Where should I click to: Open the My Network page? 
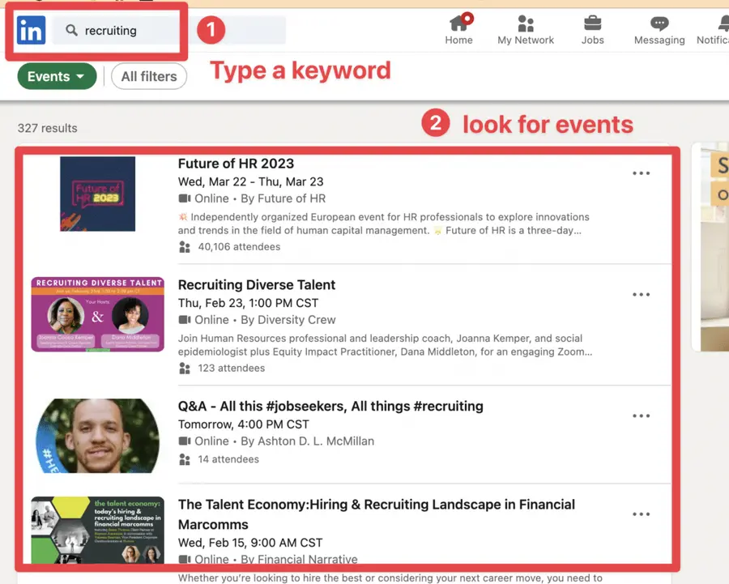(526, 29)
